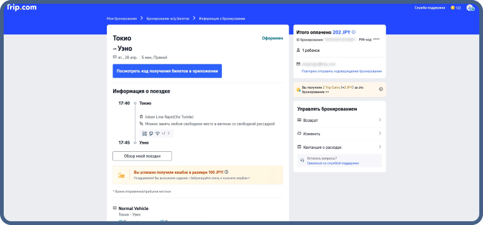This screenshot has height=225, width=483.
Task: Click the first amenity grid icon
Action: point(145,134)
